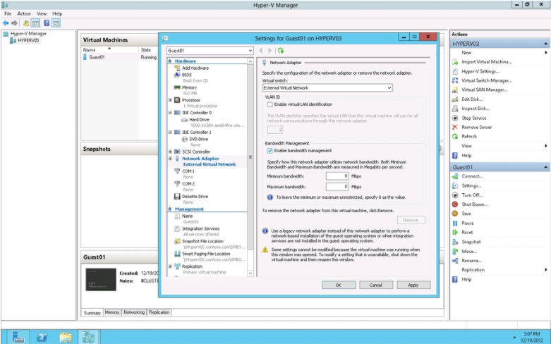Open the Virtual switch dropdown
This screenshot has width=551, height=344.
click(327, 87)
